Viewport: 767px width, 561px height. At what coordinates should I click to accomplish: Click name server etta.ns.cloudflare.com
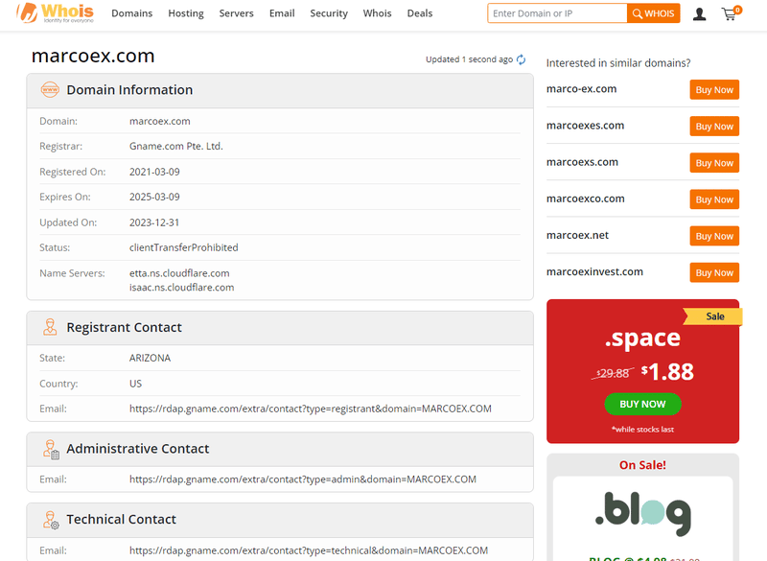click(x=179, y=273)
